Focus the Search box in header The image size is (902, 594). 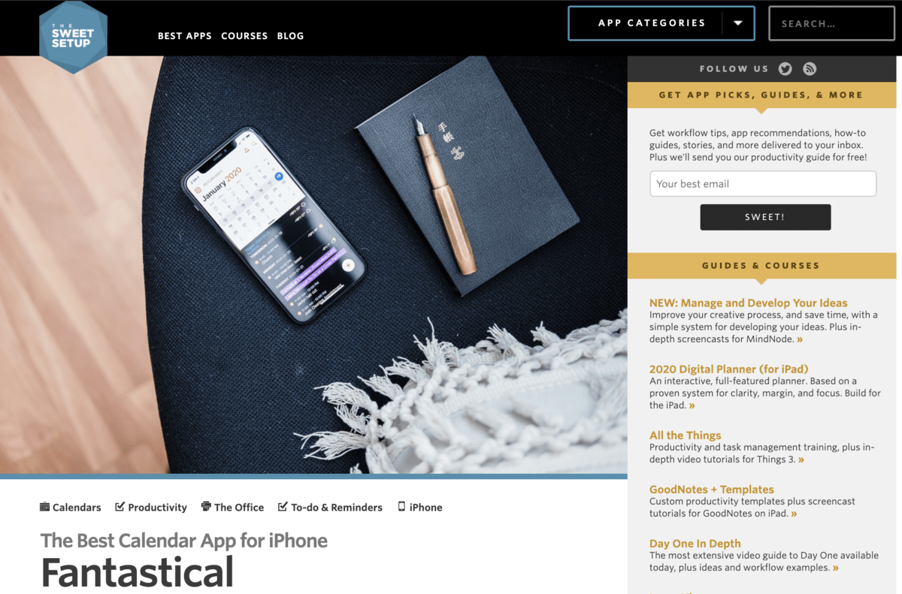[831, 23]
